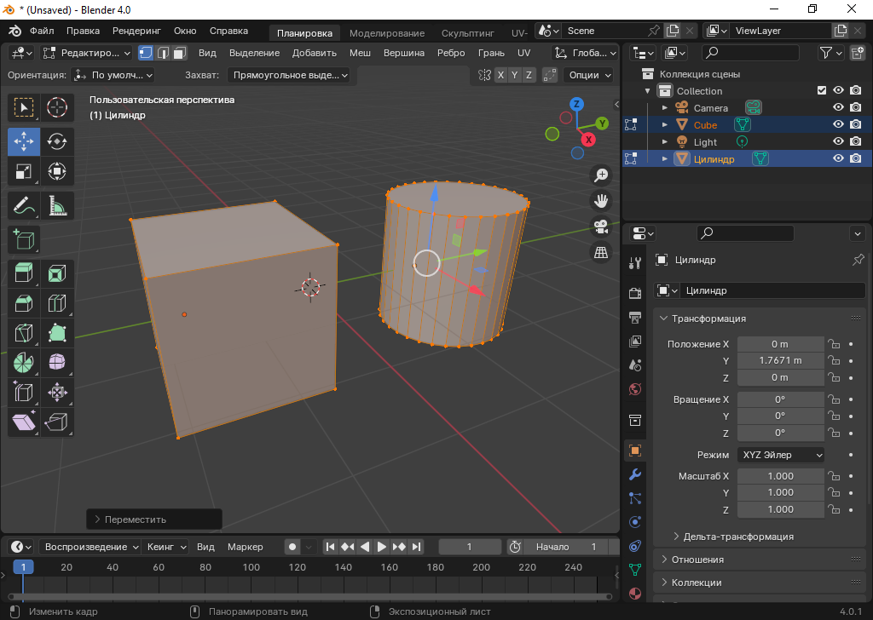Click the Position Y value field

(x=780, y=360)
